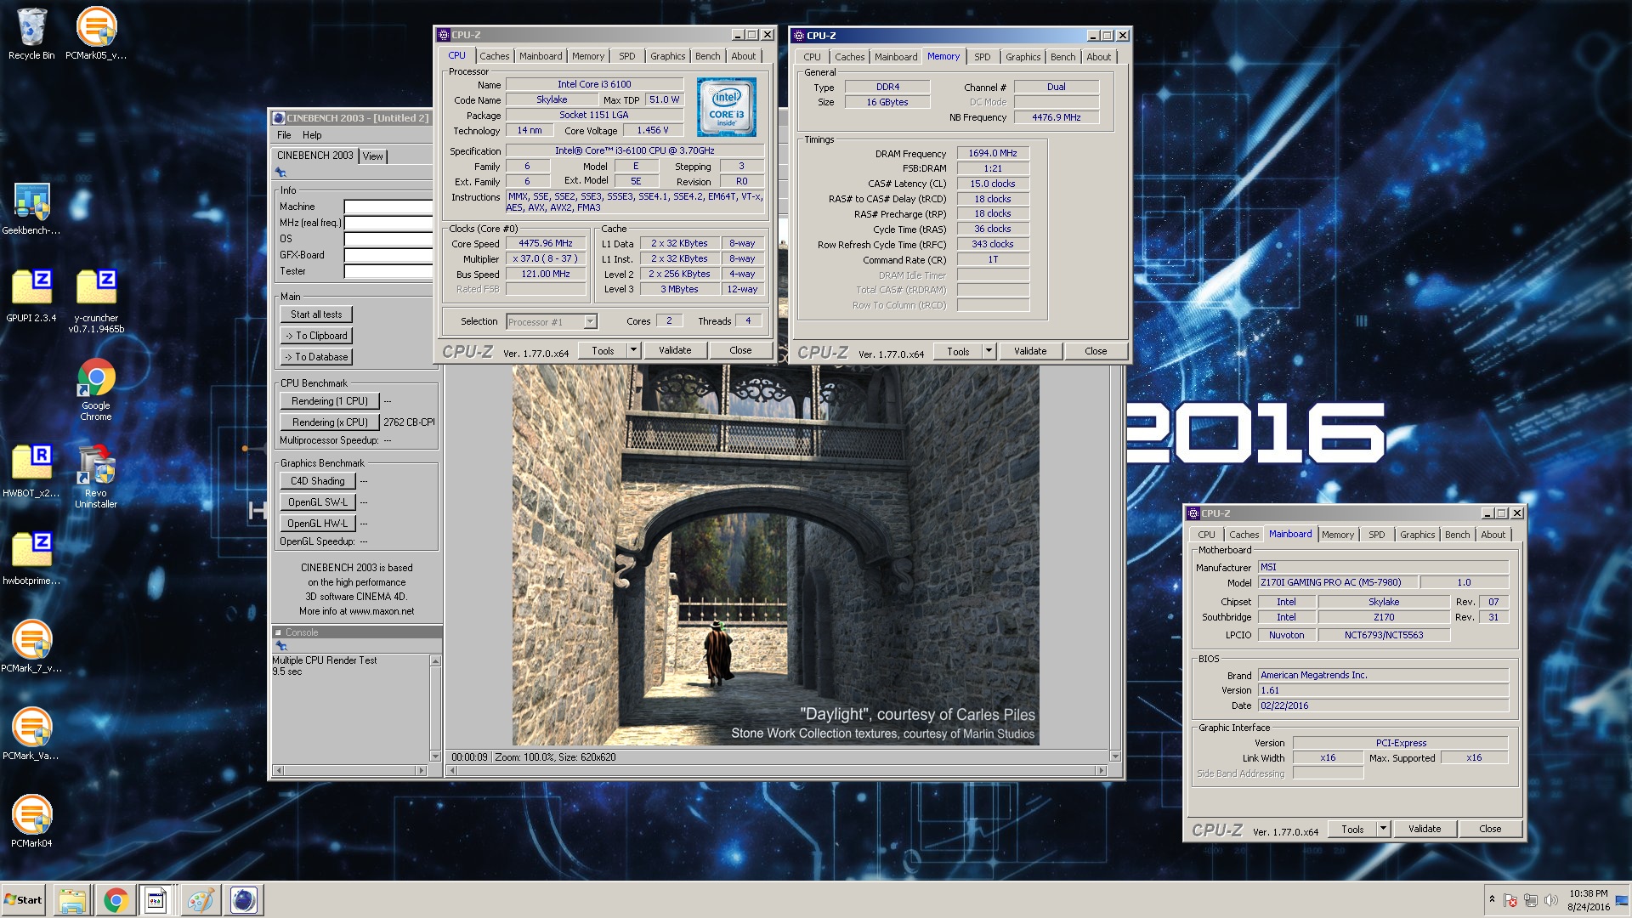Viewport: 1632px width, 918px height.
Task: Click Start all tests button
Action: coord(316,314)
